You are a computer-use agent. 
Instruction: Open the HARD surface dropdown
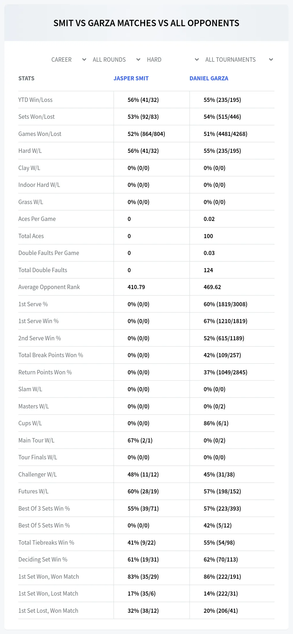pos(173,60)
